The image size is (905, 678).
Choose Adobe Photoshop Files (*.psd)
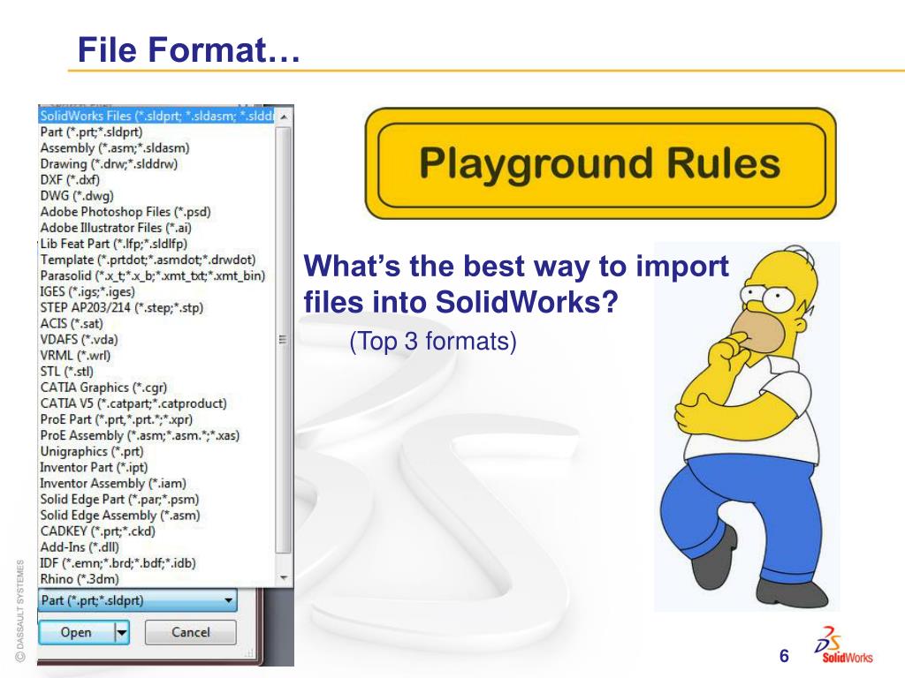(157, 212)
